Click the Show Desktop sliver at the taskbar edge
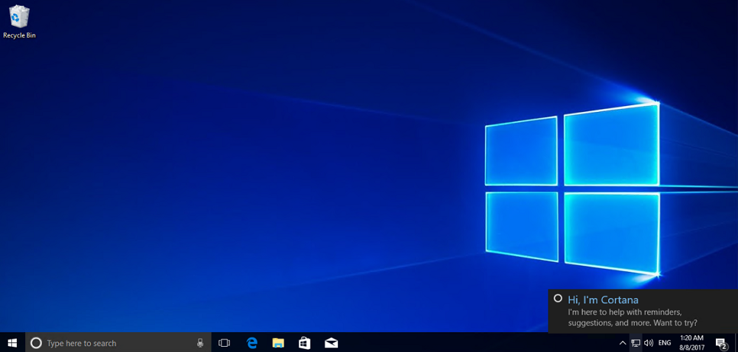Image resolution: width=738 pixels, height=352 pixels. [x=736, y=343]
